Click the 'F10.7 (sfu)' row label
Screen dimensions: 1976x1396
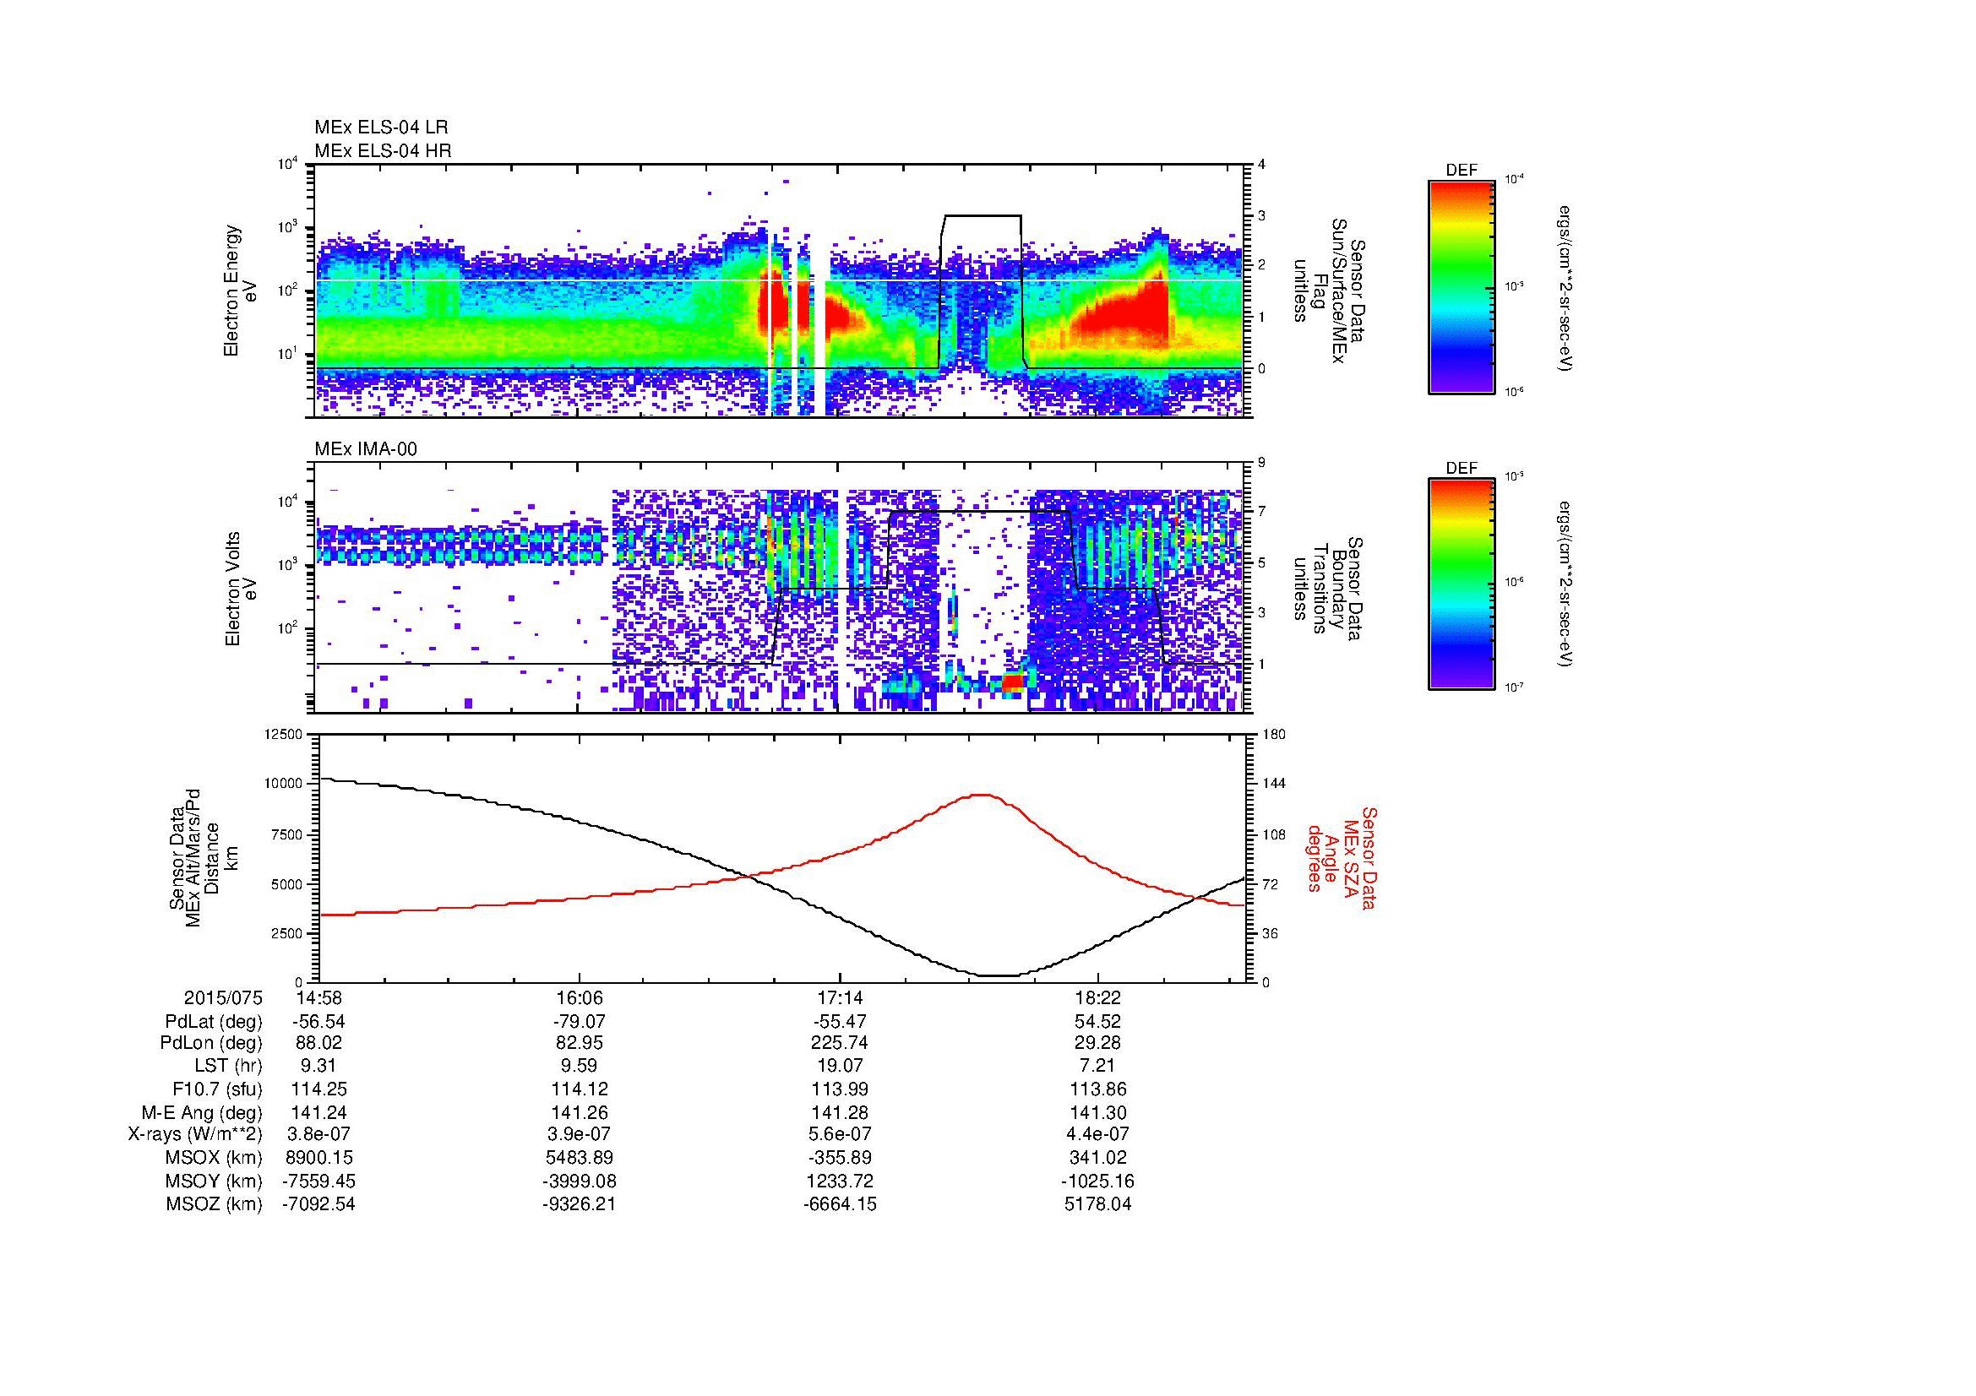coord(217,1089)
